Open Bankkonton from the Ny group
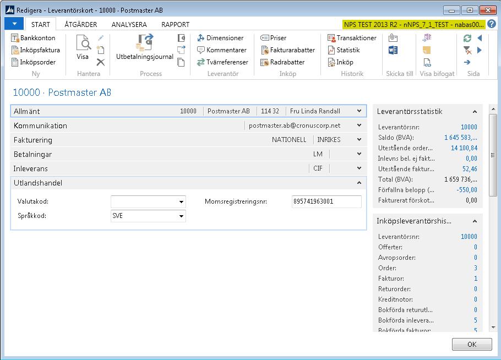This screenshot has height=360, width=501. coord(33,37)
